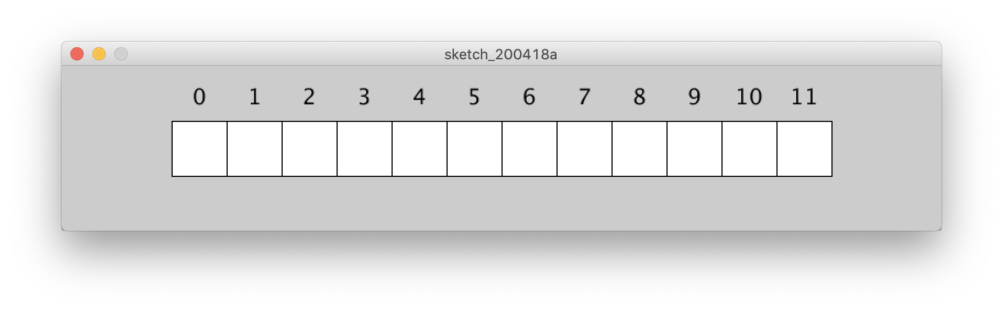Select the last cell under index 11

coord(804,149)
